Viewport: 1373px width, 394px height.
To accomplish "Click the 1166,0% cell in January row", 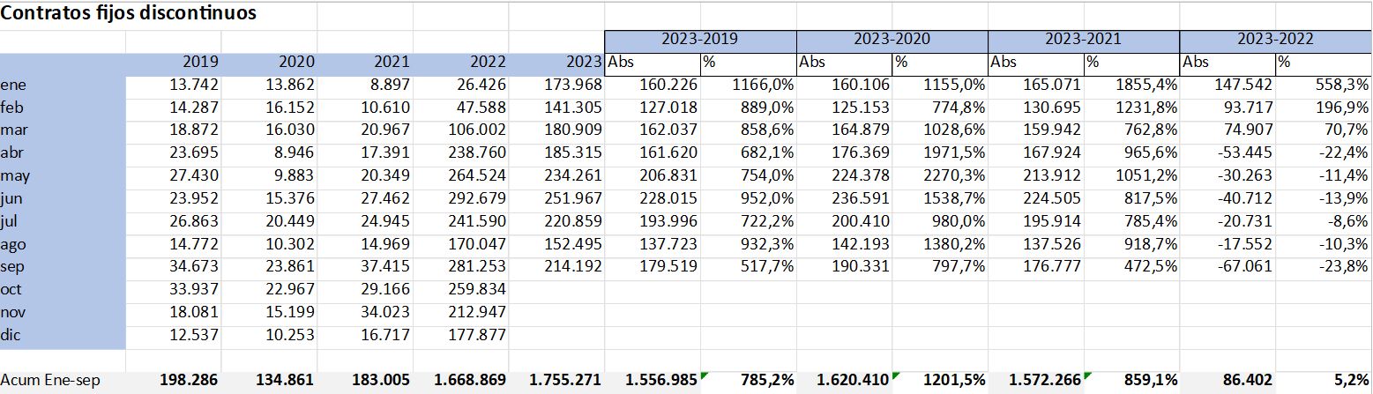I will 748,85.
